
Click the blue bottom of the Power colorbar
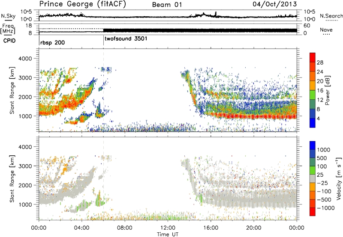[x=313, y=123]
